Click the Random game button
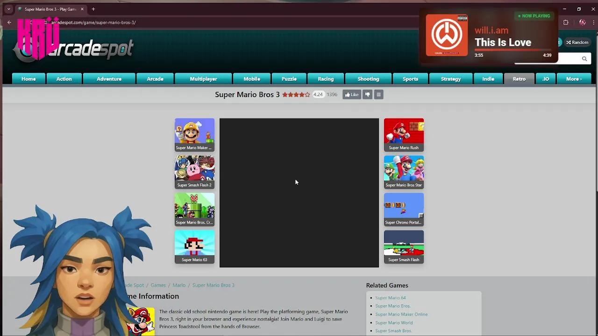The width and height of the screenshot is (598, 336). click(x=577, y=42)
